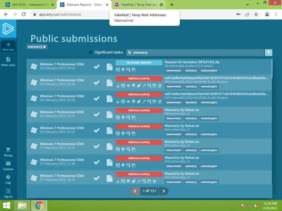Toggle the Significant tasks checkbox
Image resolution: width=282 pixels, height=211 pixels.
(90, 52)
